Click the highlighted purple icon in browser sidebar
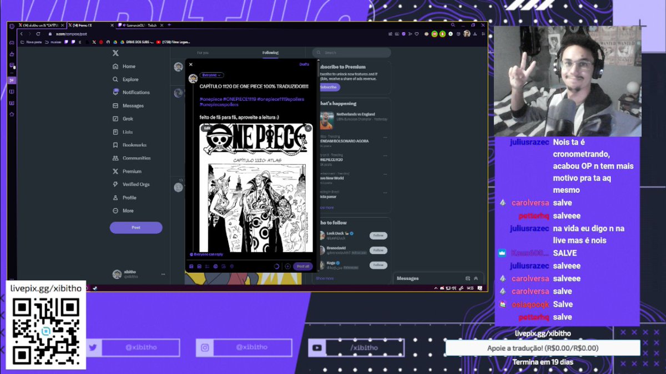Viewport: 666px width, 374px height. (x=12, y=80)
